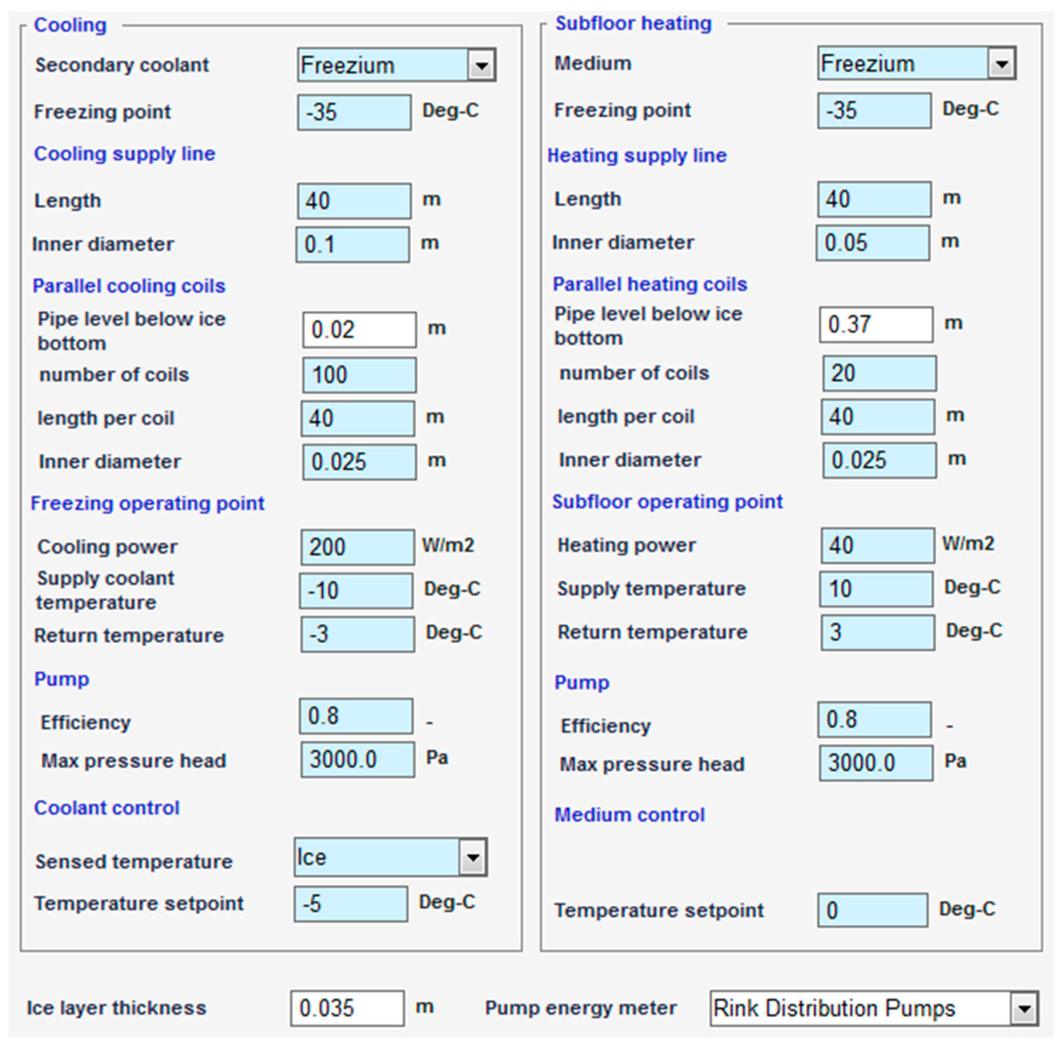
Task: Focus the Cooling pump Efficiency field
Action: tap(356, 716)
